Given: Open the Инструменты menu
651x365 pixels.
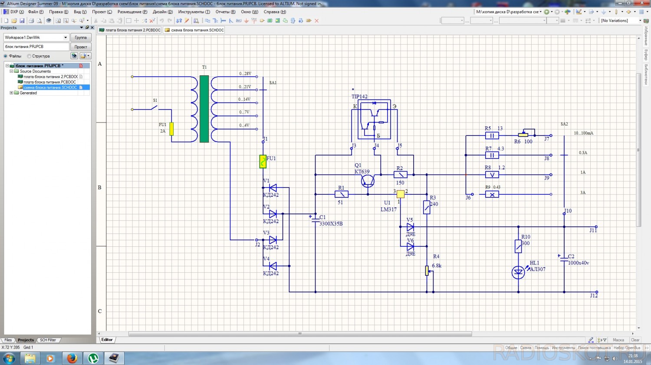Looking at the screenshot, I should click(194, 12).
